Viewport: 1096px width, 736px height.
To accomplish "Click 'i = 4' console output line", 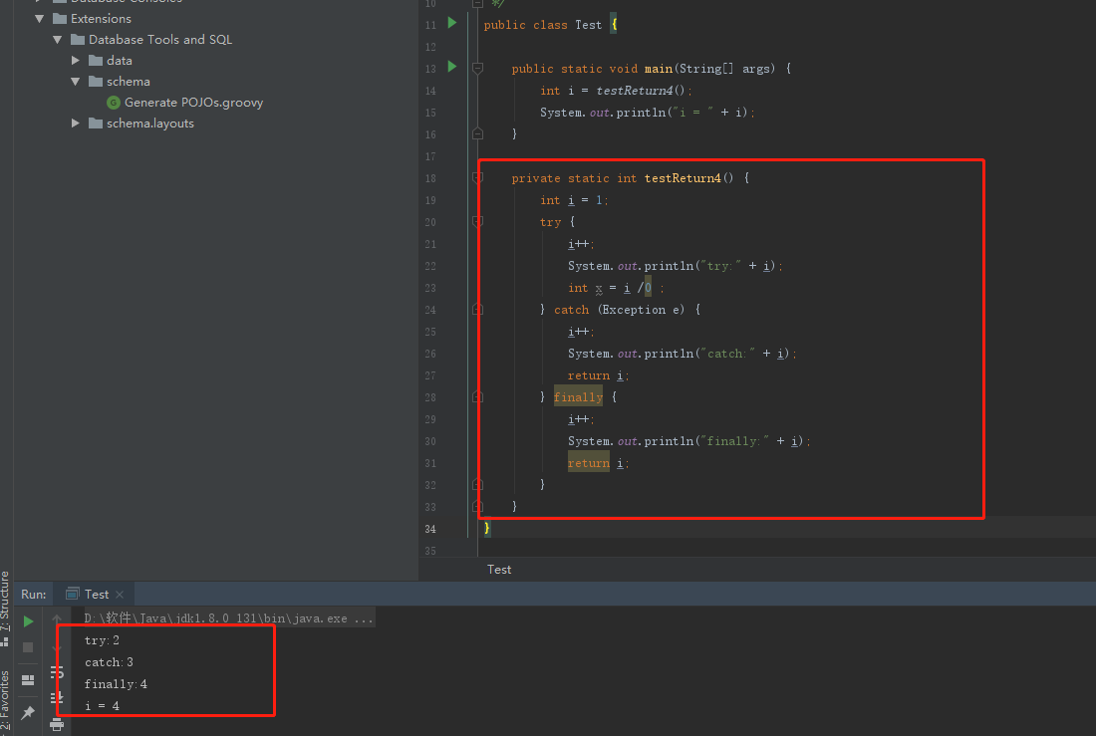I will [x=102, y=706].
